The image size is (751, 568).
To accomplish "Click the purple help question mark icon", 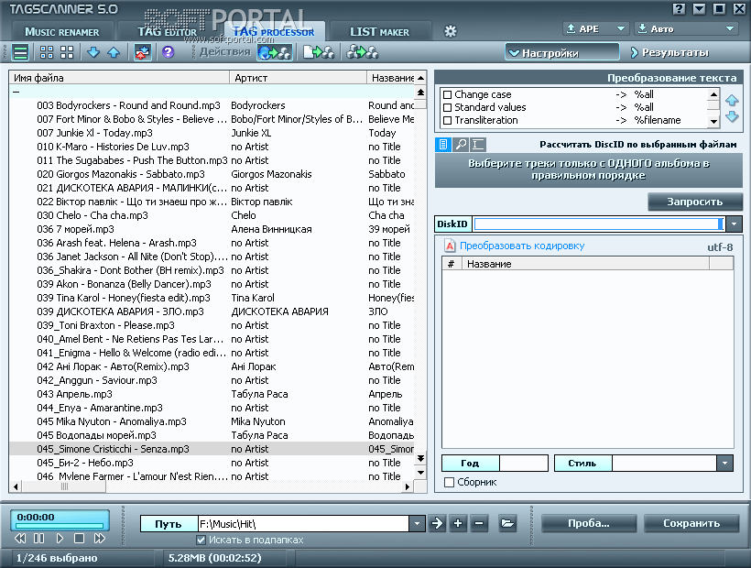I will (168, 52).
